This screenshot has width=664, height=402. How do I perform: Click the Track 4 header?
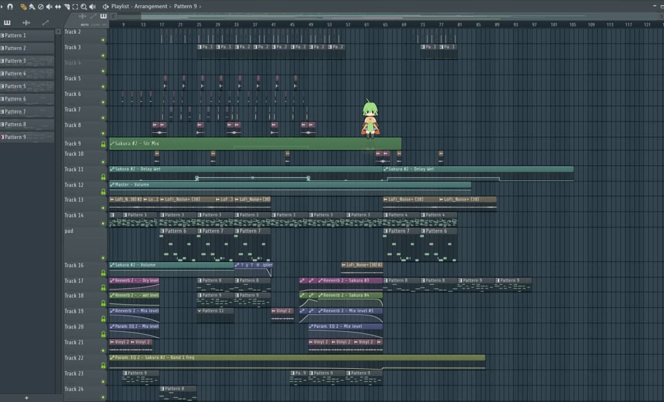click(85, 68)
